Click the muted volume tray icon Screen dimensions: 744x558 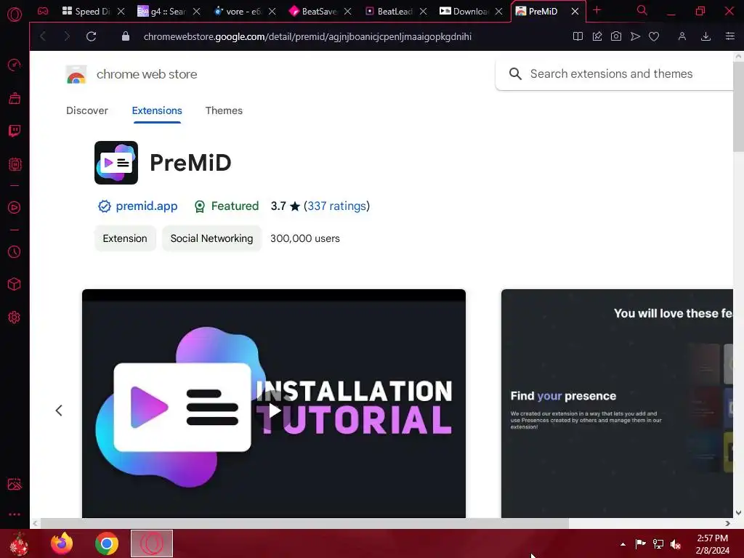(x=676, y=544)
